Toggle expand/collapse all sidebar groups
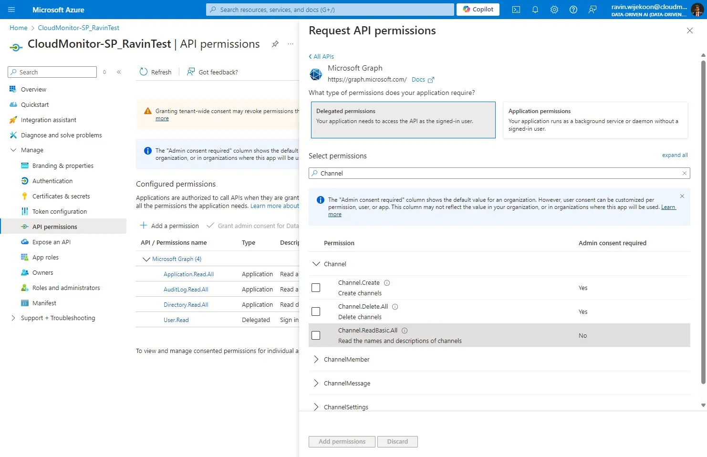Image resolution: width=707 pixels, height=457 pixels. 104,72
